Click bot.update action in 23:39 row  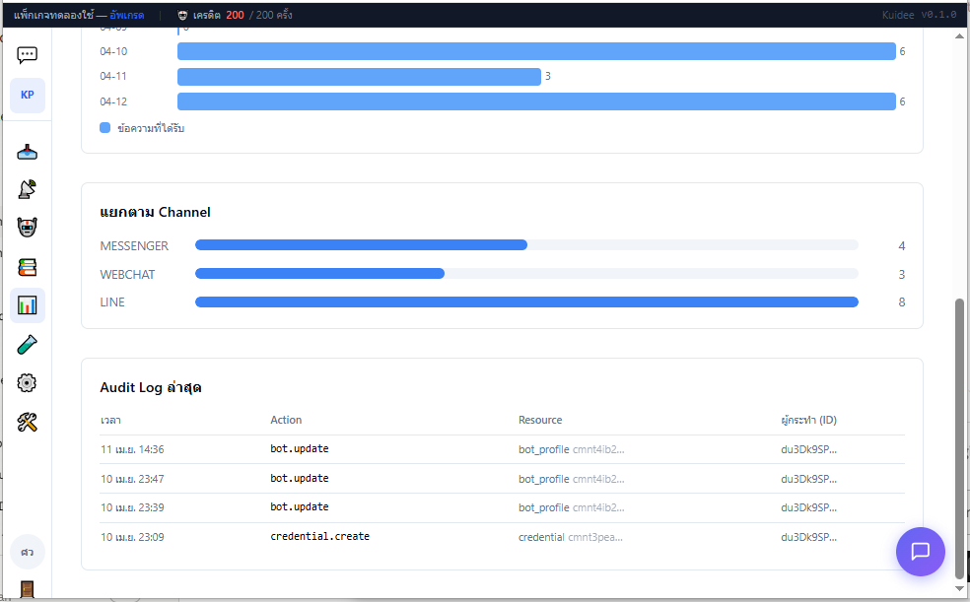click(300, 506)
